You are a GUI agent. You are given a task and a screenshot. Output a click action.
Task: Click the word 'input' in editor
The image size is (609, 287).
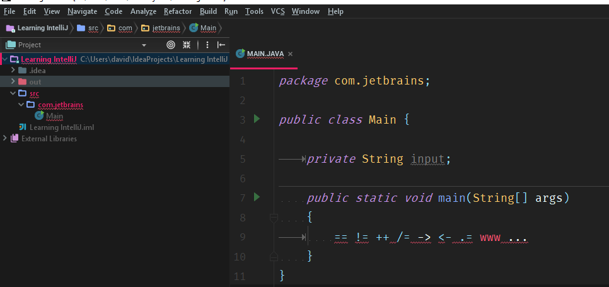click(x=427, y=159)
